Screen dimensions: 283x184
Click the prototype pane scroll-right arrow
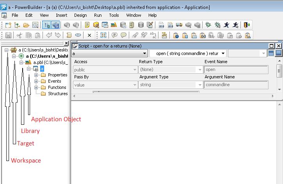pyautogui.click(x=273, y=96)
